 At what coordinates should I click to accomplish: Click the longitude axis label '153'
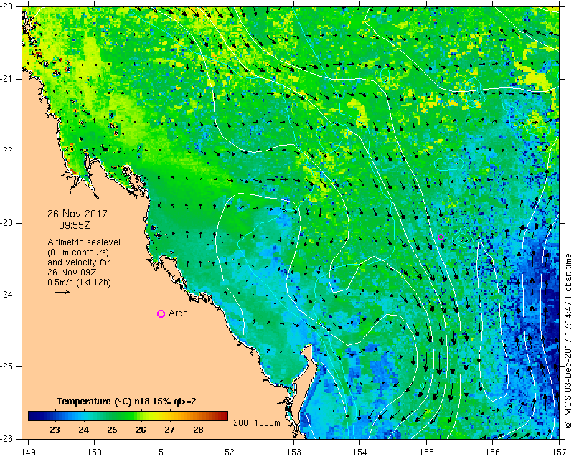tap(293, 453)
